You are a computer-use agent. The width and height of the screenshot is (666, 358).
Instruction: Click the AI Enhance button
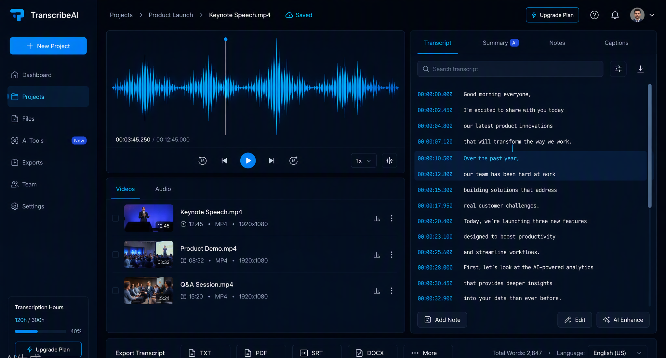point(623,320)
